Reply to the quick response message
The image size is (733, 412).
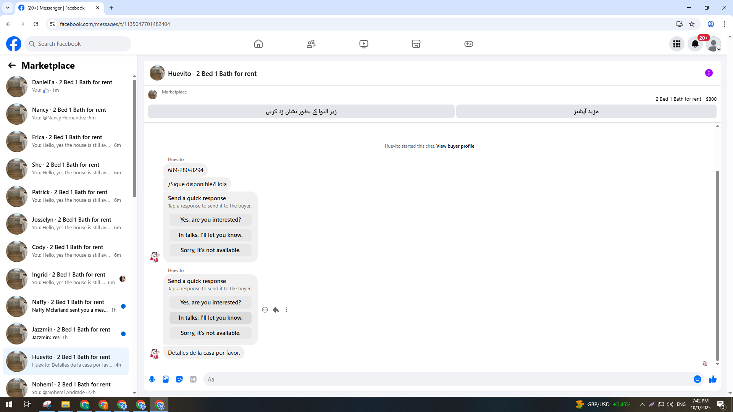point(276,310)
